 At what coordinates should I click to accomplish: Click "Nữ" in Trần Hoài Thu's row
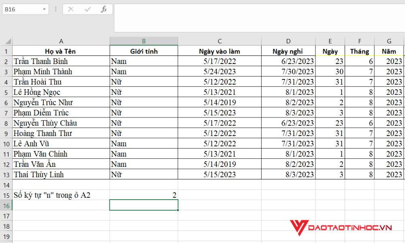[144, 82]
